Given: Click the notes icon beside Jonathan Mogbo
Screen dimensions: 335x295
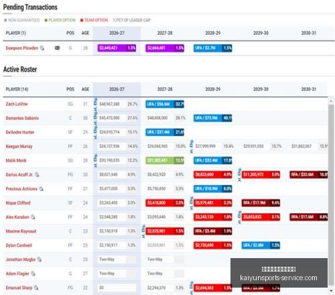Looking at the screenshot, I should [x=40, y=259].
